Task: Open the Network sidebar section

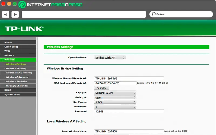Action: pyautogui.click(x=18, y=55)
